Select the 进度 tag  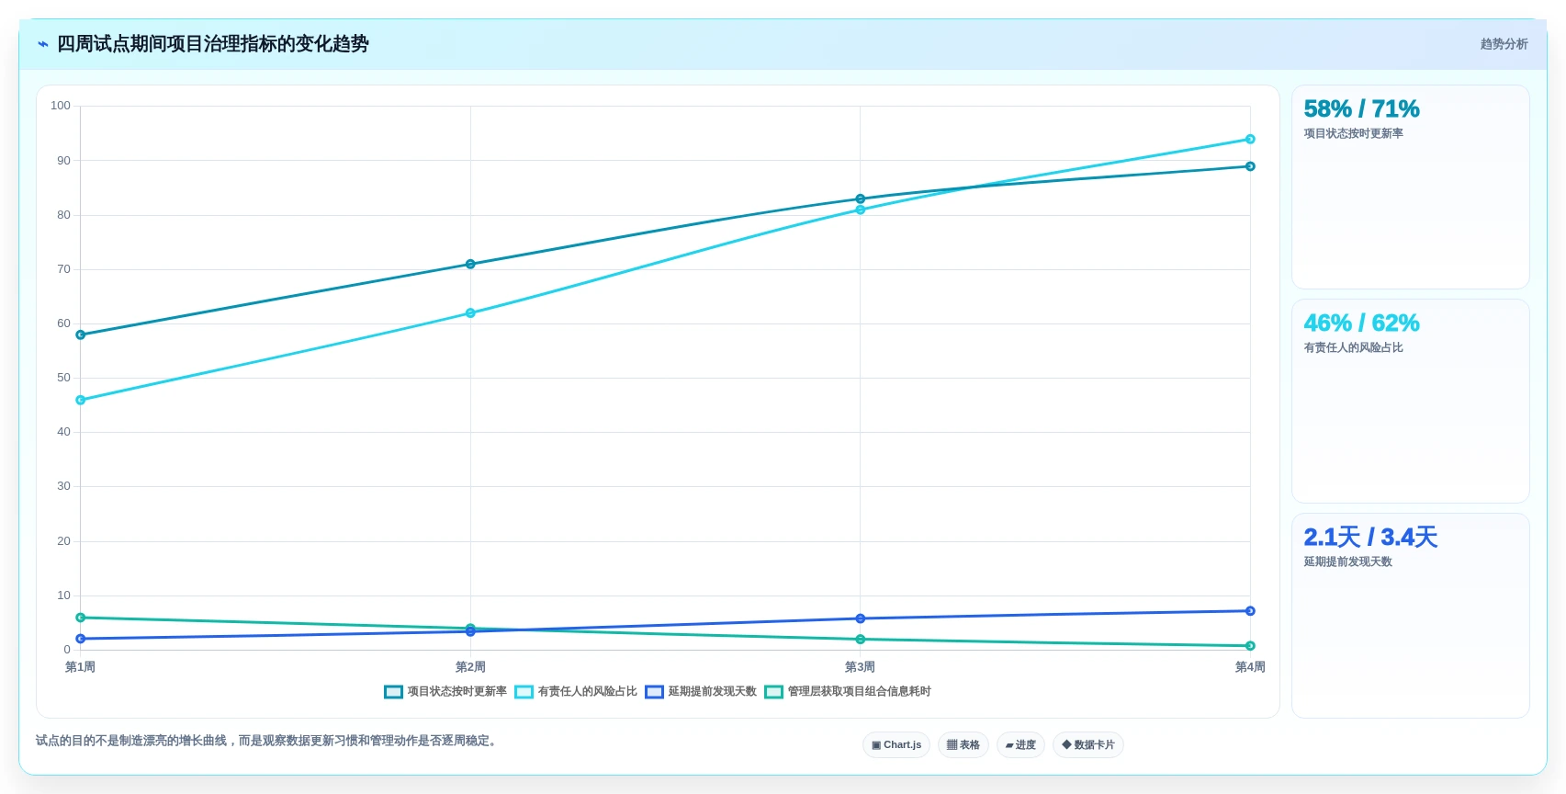1020,744
